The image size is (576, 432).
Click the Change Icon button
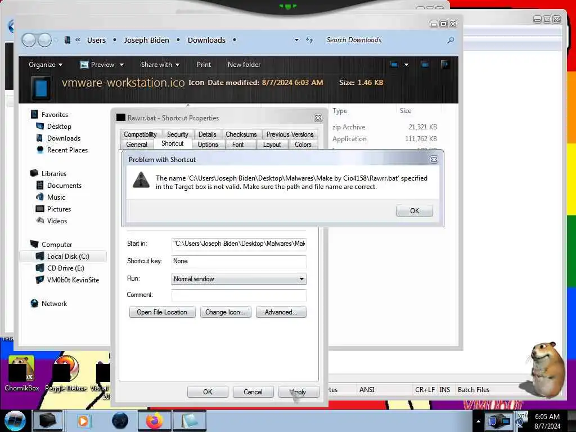click(x=225, y=312)
